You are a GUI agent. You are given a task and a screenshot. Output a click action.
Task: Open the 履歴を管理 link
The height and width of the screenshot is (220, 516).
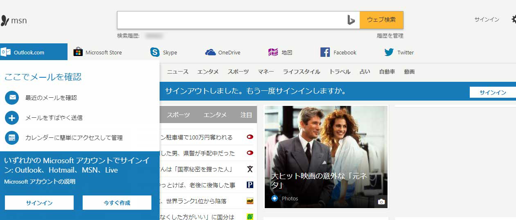(x=390, y=36)
